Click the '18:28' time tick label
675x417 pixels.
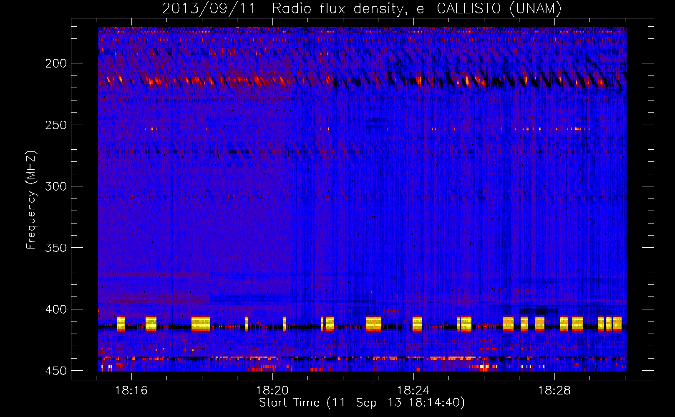554,391
